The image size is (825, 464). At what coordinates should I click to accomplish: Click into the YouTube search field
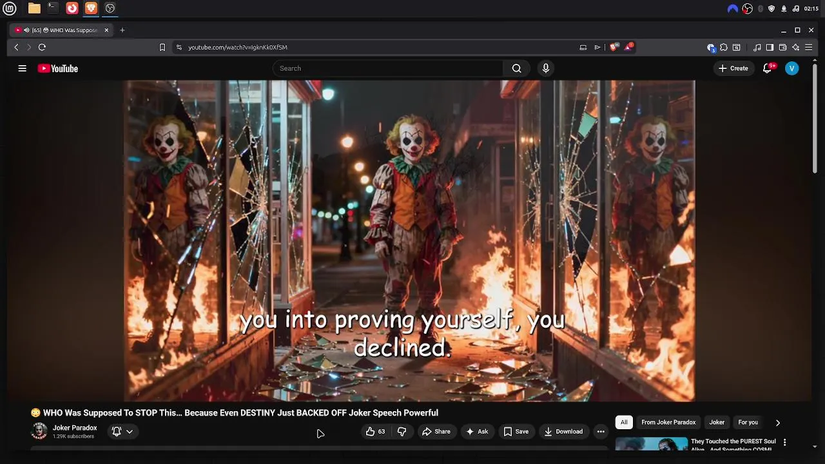(x=388, y=68)
